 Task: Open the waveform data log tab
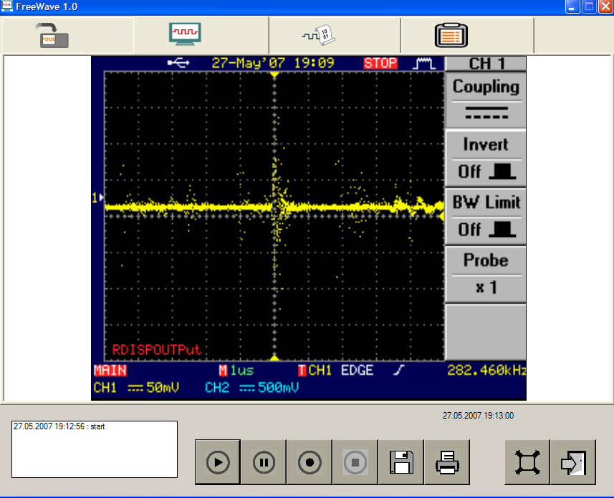click(319, 35)
